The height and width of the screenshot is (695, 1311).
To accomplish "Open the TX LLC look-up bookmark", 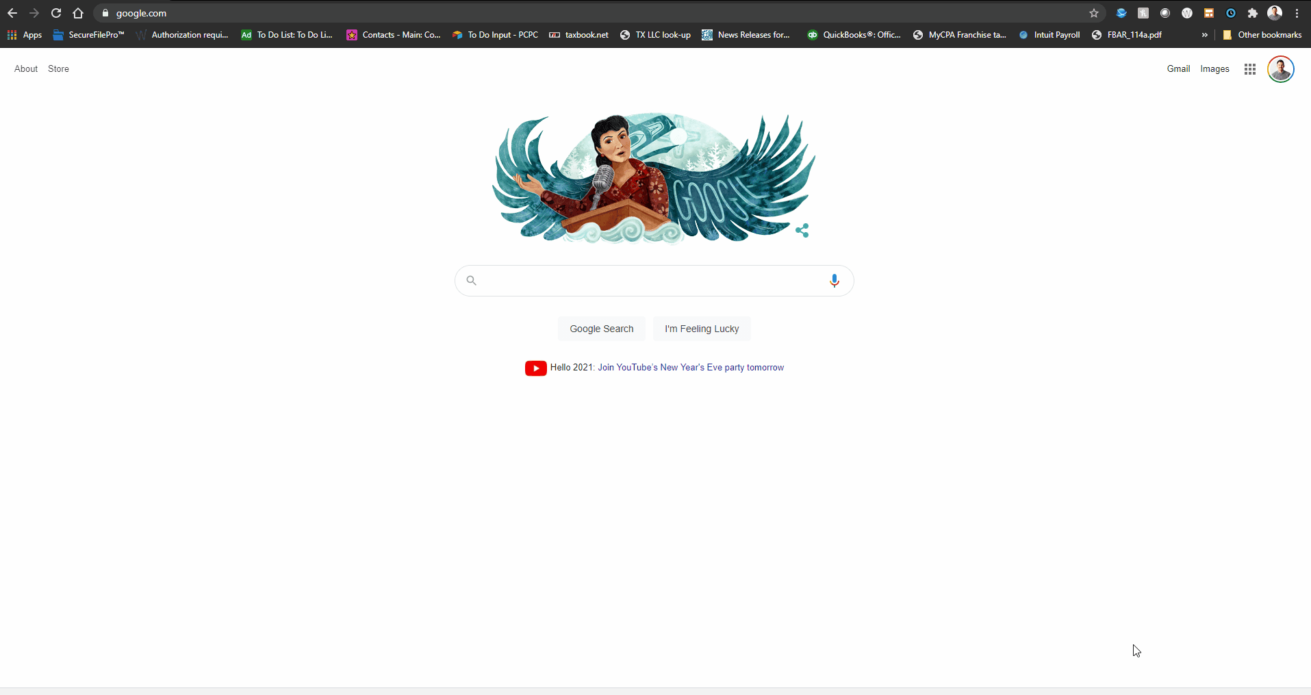I will tap(655, 35).
